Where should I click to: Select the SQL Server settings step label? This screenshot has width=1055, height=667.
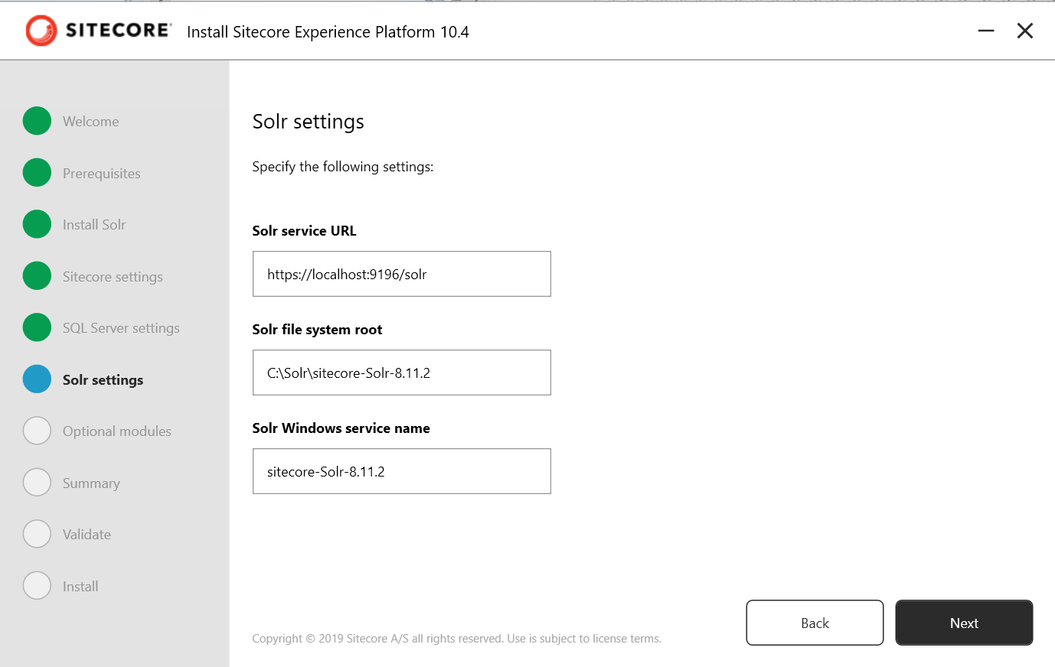pos(121,328)
